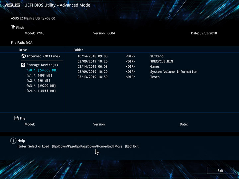Click the File section Model: label
This screenshot has width=239, height=179.
click(x=30, y=124)
